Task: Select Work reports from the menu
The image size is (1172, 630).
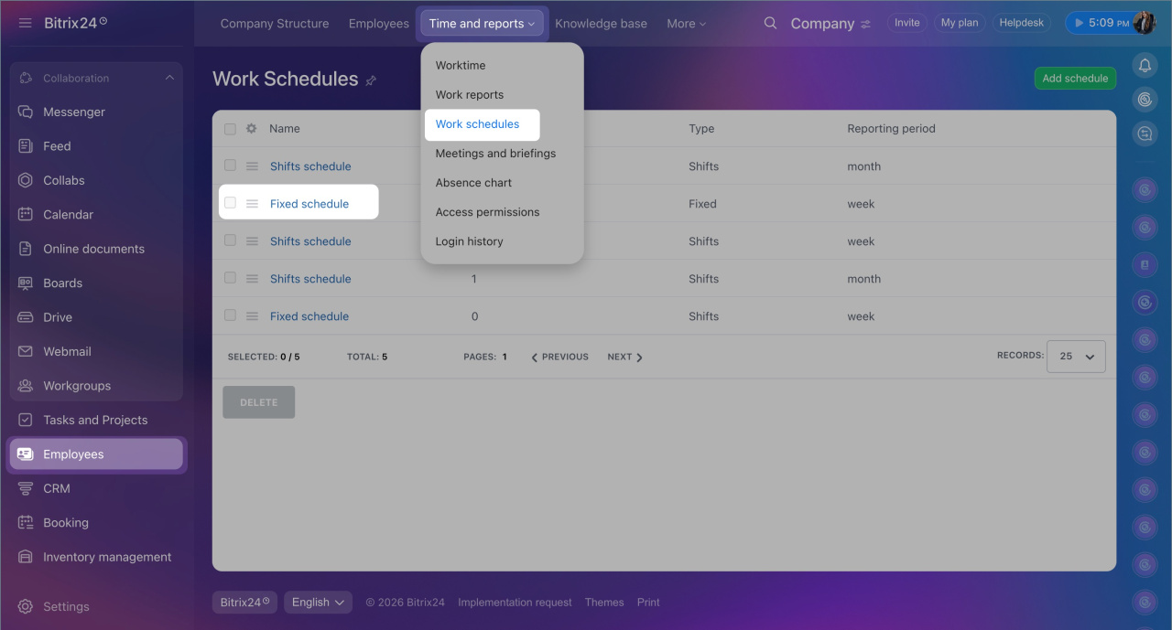Action: (x=470, y=94)
